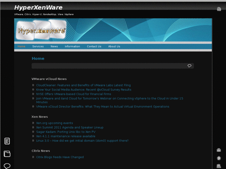This screenshot has height=169, width=226.
Task: Click the bullet arrow beside Citrix Blogs Feeds
Action: point(33,157)
